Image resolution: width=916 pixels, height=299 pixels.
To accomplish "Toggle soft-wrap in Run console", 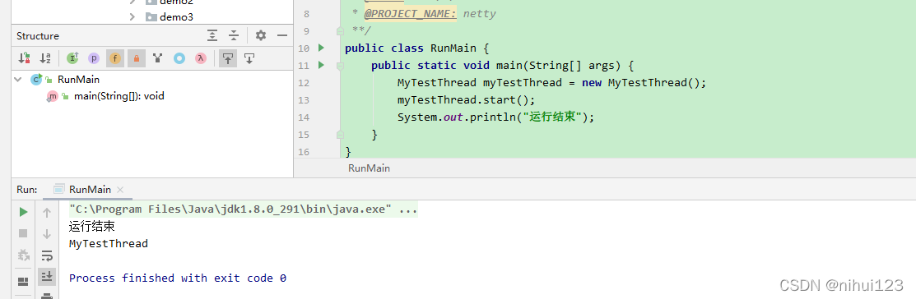I will [x=47, y=255].
